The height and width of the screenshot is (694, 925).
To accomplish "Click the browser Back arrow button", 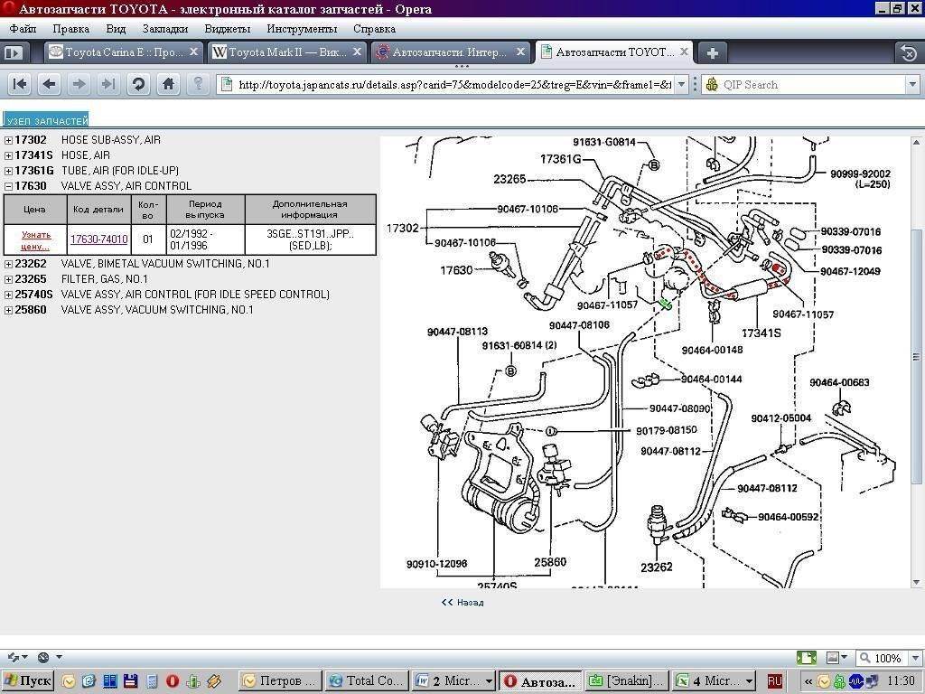I will pyautogui.click(x=49, y=84).
